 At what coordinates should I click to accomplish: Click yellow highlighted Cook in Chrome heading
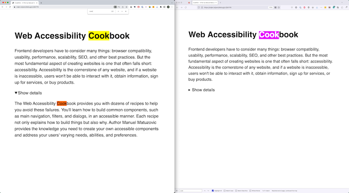99,36
